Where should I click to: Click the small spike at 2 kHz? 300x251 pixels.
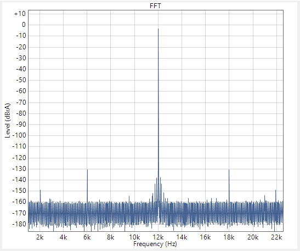pos(40,196)
